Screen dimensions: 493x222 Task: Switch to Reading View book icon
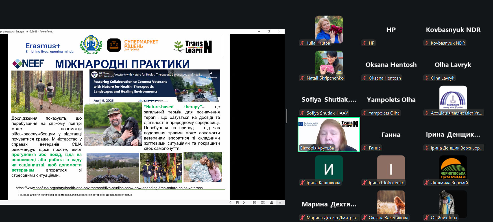coord(271,203)
